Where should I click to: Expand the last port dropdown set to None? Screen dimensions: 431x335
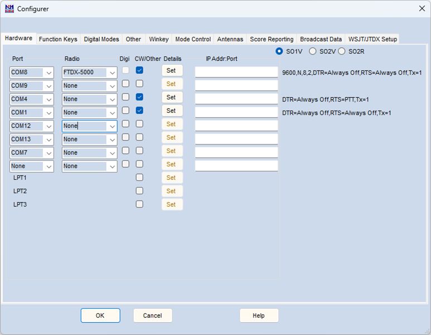49,166
